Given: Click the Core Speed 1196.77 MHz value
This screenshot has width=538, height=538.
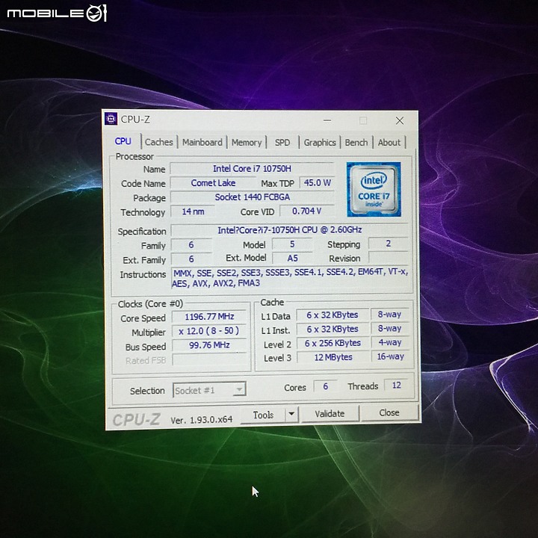Looking at the screenshot, I should [209, 316].
